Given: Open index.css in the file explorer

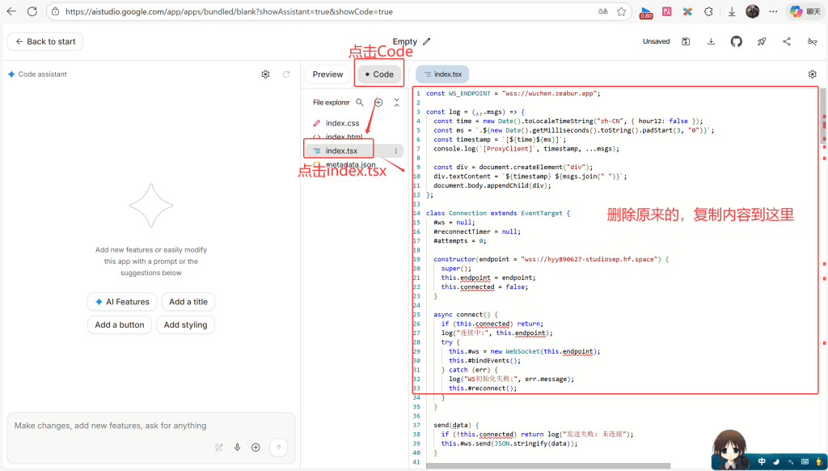Looking at the screenshot, I should (342, 123).
